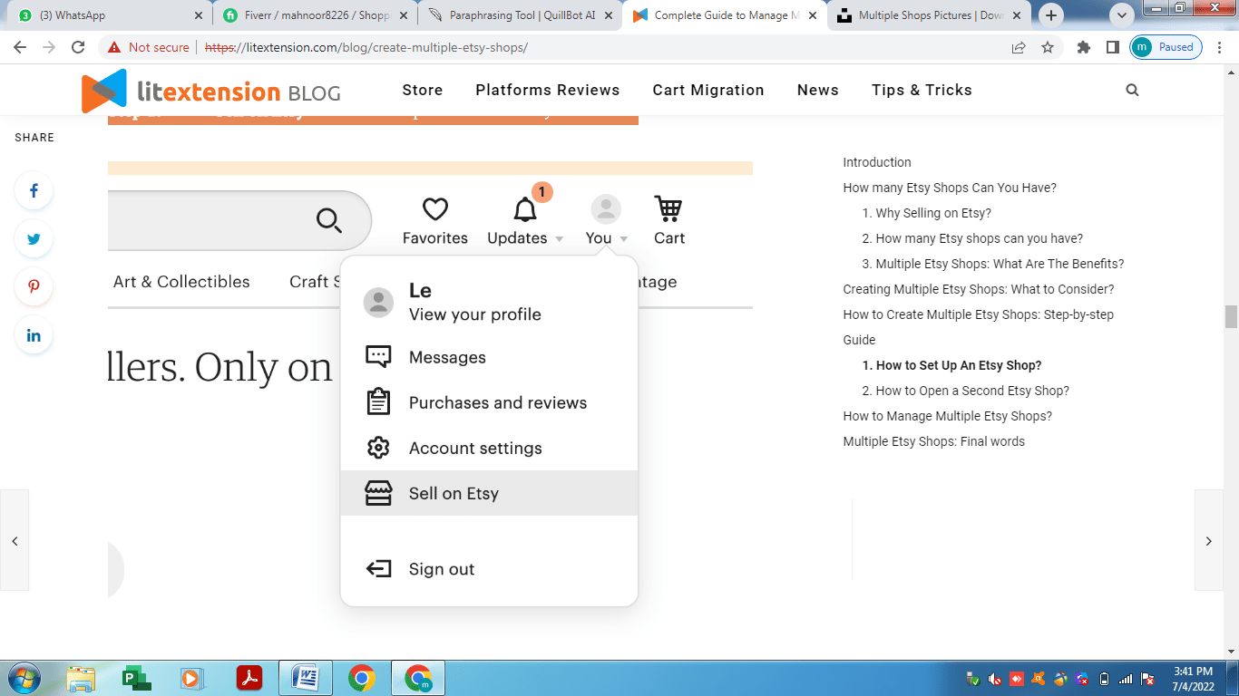The image size is (1239, 696).
Task: Share the article on LinkedIn
Action: 34,335
